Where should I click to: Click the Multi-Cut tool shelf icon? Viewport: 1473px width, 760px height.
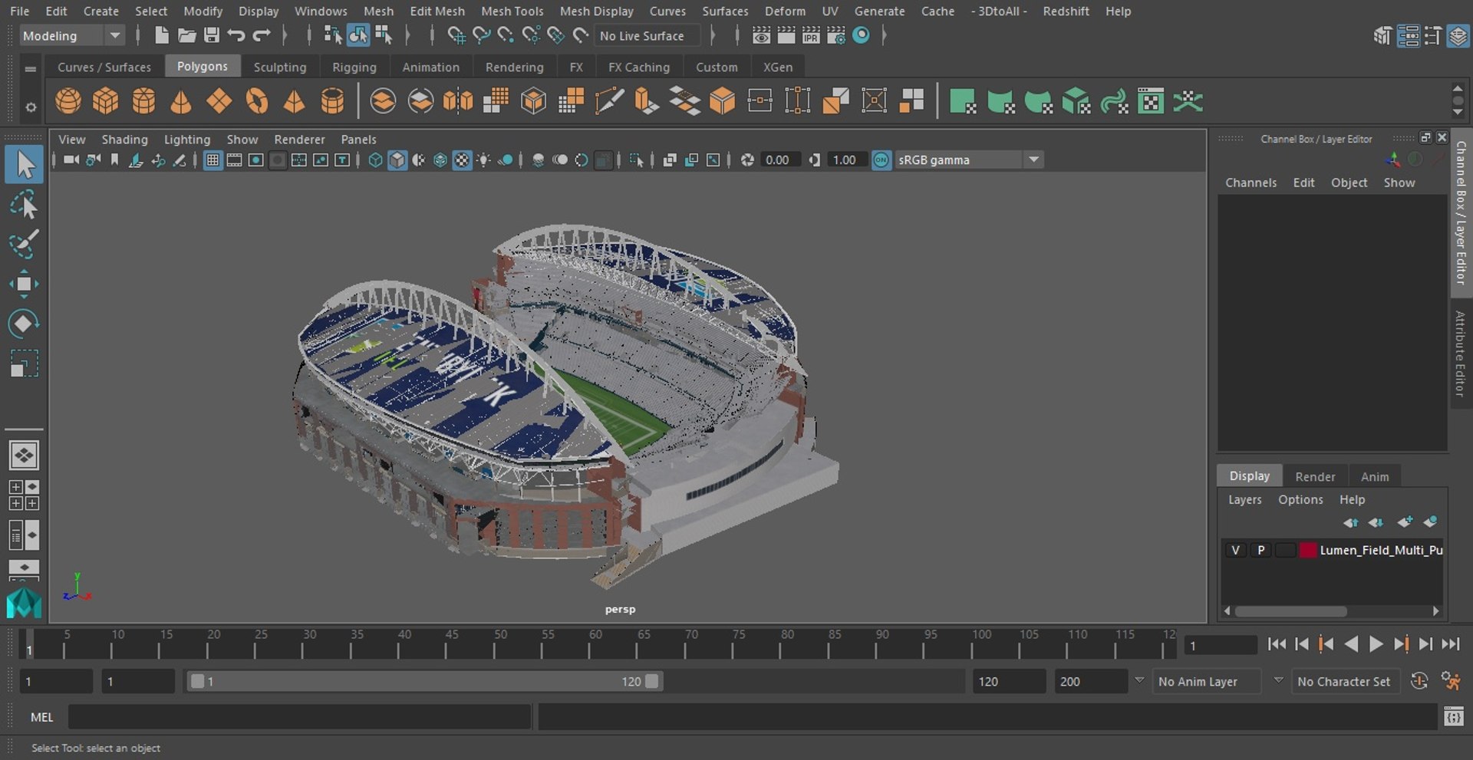click(x=609, y=101)
